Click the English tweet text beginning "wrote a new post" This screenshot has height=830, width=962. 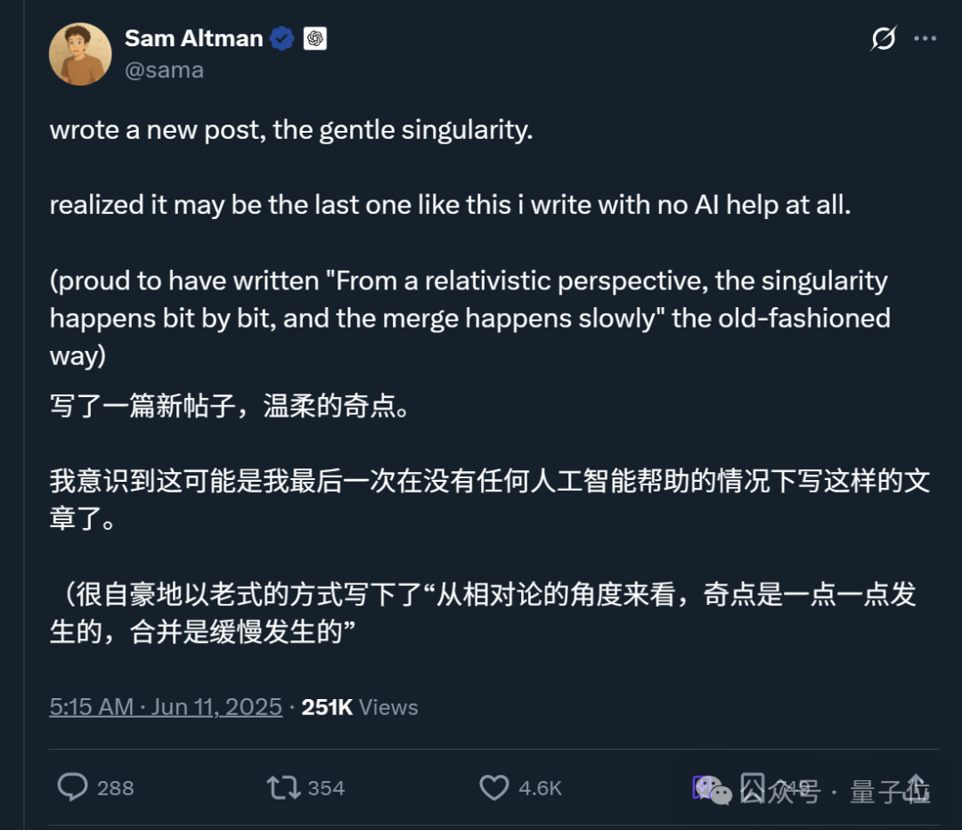(290, 130)
